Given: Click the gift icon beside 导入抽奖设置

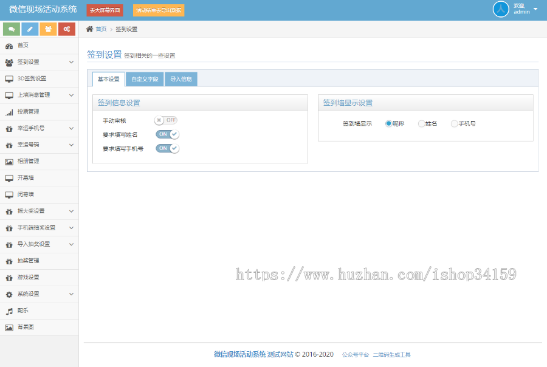Looking at the screenshot, I should [x=9, y=244].
